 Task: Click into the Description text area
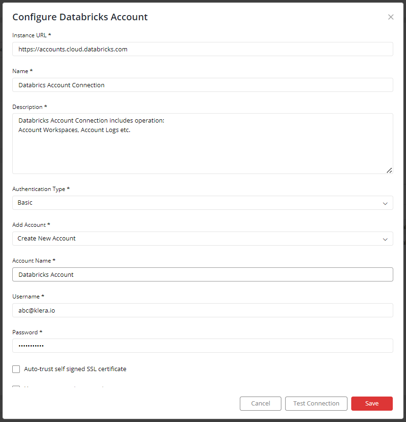203,143
